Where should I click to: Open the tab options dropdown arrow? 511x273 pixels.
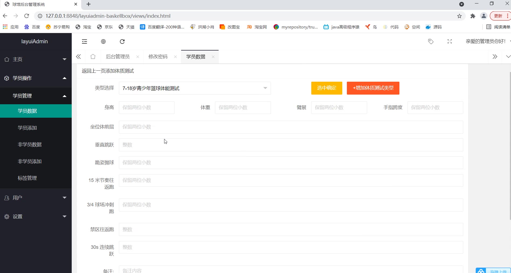click(x=508, y=57)
